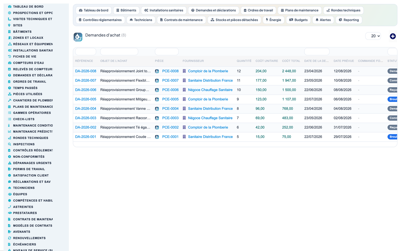Screen dimensions: 405x251
Task: Open piece link PCE-0003
Action: [x=170, y=118]
